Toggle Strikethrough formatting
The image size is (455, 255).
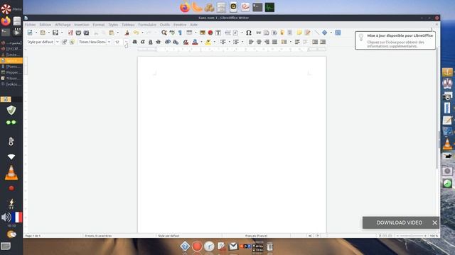(158, 42)
